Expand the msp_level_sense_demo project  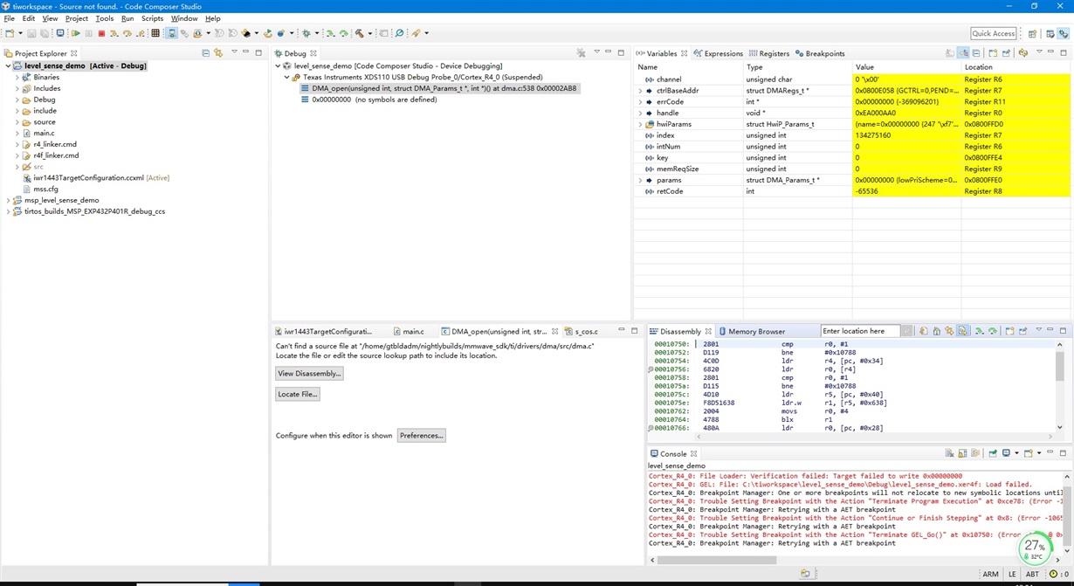(x=8, y=200)
